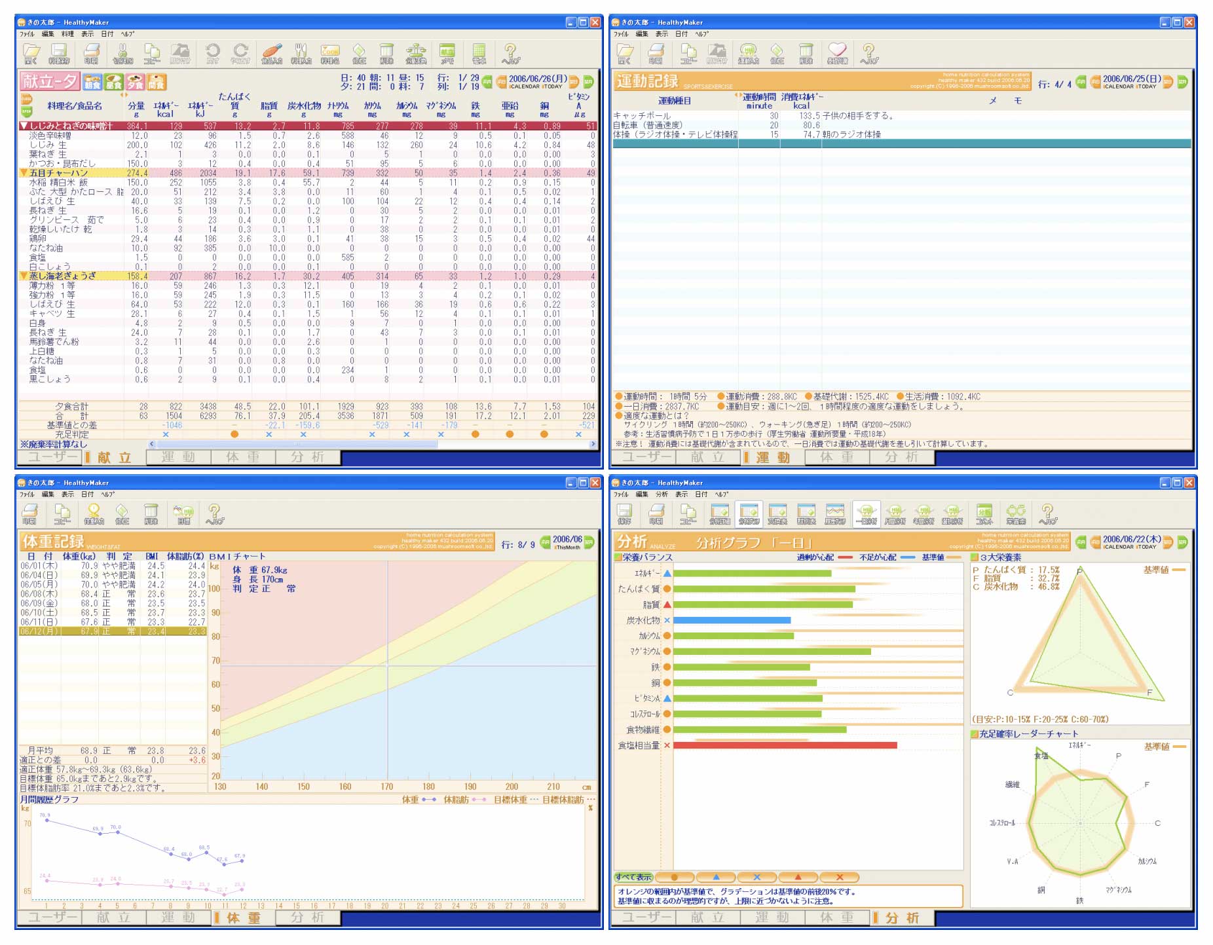1213x945 pixels.
Task: Click the redo arrow in the menu window toolbar
Action: point(240,53)
